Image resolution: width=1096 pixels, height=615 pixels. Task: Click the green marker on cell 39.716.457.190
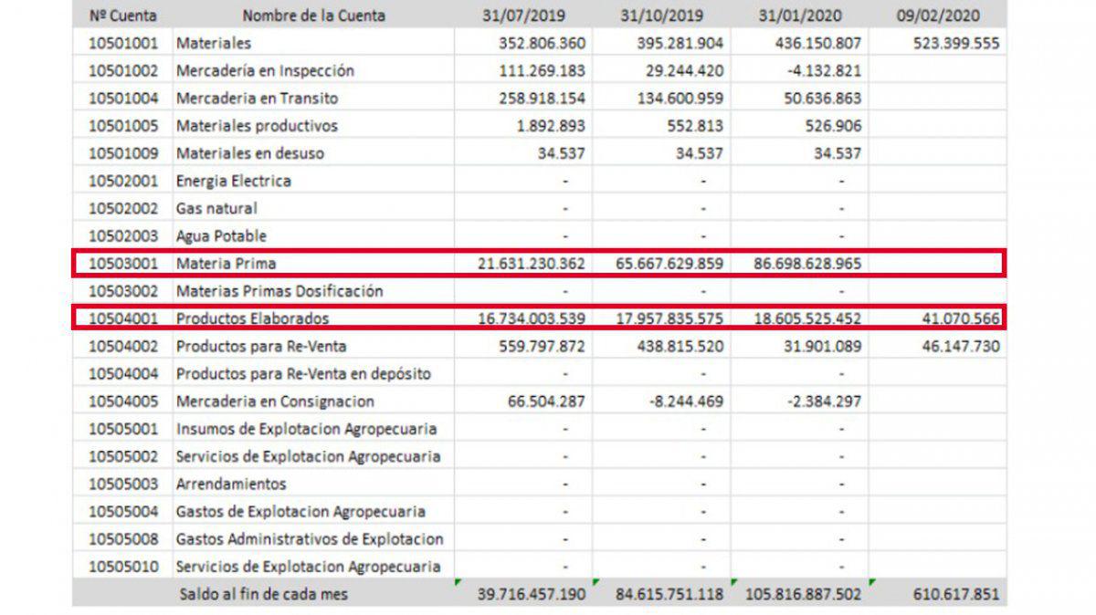pos(457,581)
